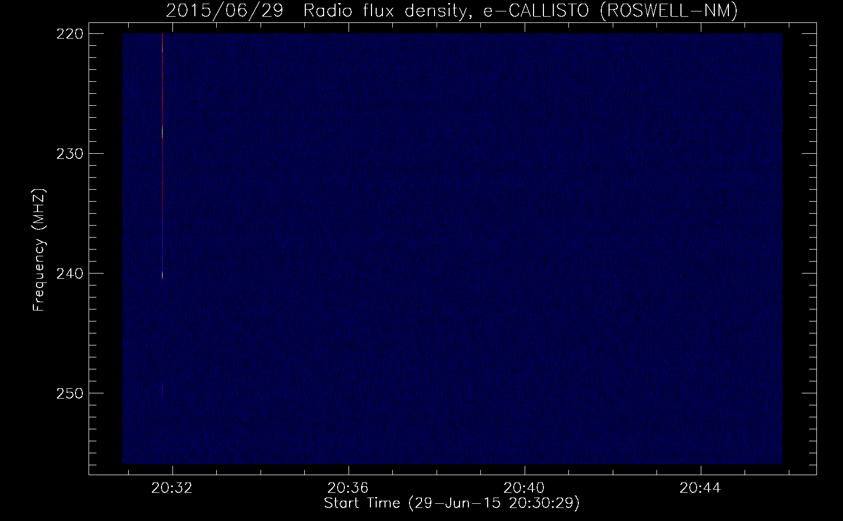Click the 20:40 time tick label
The width and height of the screenshot is (843, 521).
click(x=525, y=488)
